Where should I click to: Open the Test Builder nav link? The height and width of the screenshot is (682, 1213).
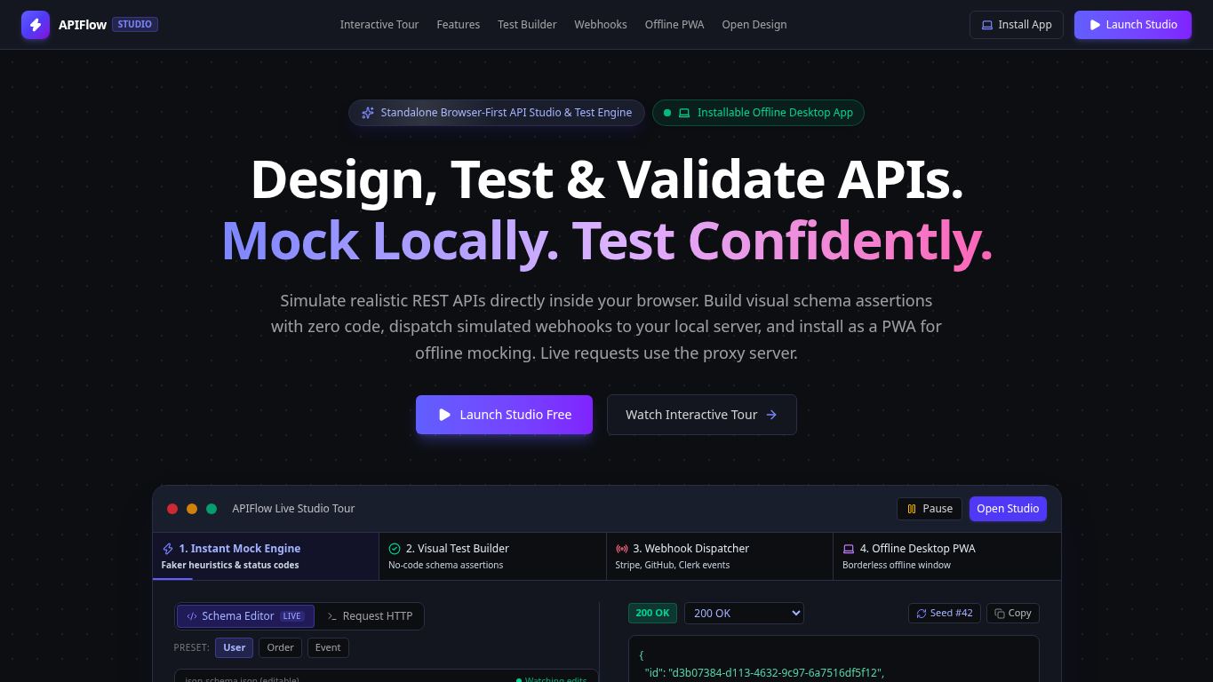(527, 25)
